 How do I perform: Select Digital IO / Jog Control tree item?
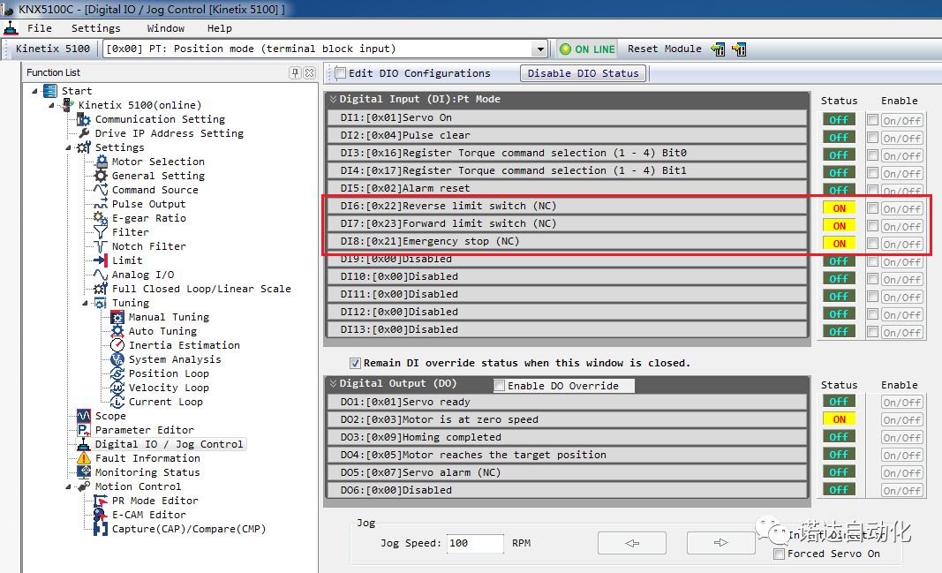pos(169,444)
